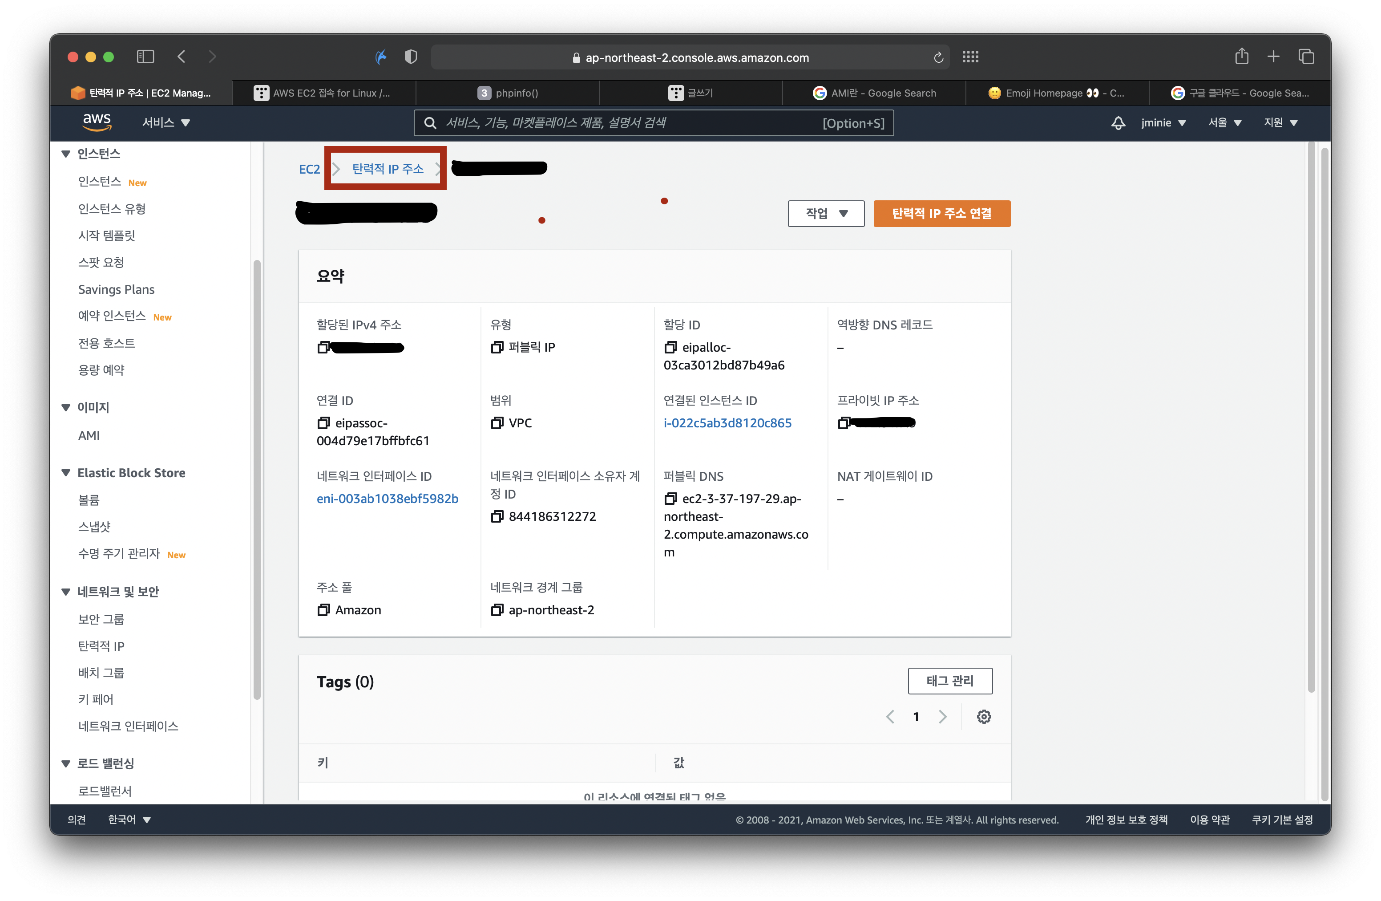
Task: Copy the public DNS name
Action: pyautogui.click(x=670, y=498)
